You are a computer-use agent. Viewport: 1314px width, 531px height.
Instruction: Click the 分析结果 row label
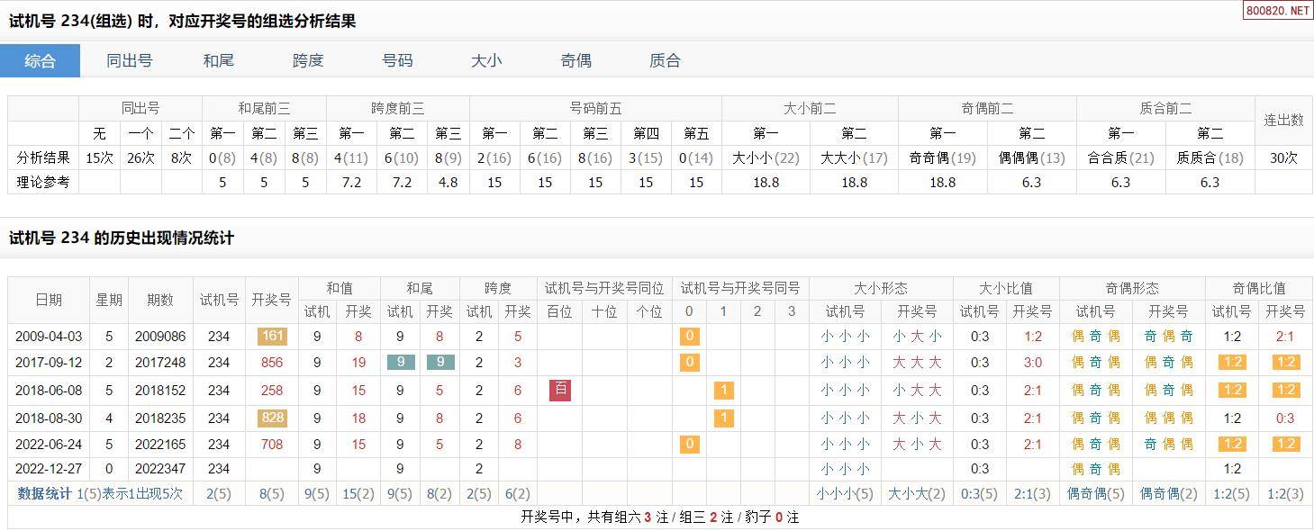[43, 157]
